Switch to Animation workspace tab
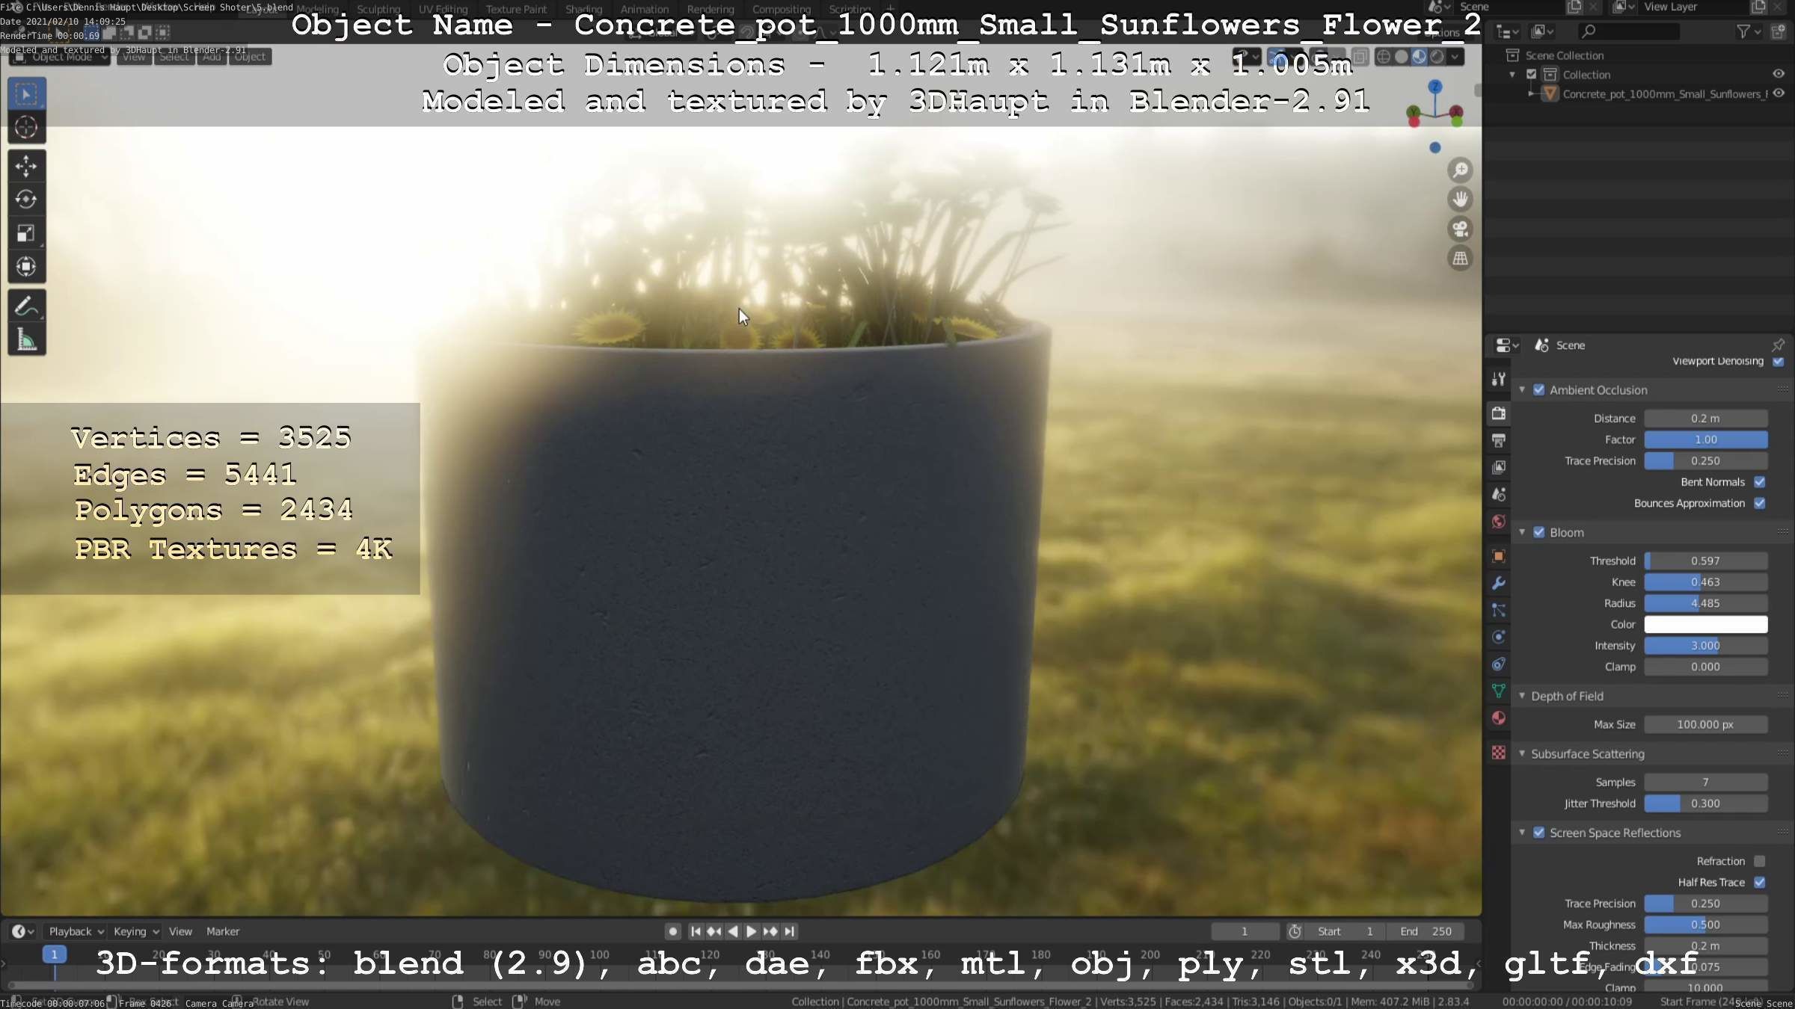 pyautogui.click(x=645, y=10)
